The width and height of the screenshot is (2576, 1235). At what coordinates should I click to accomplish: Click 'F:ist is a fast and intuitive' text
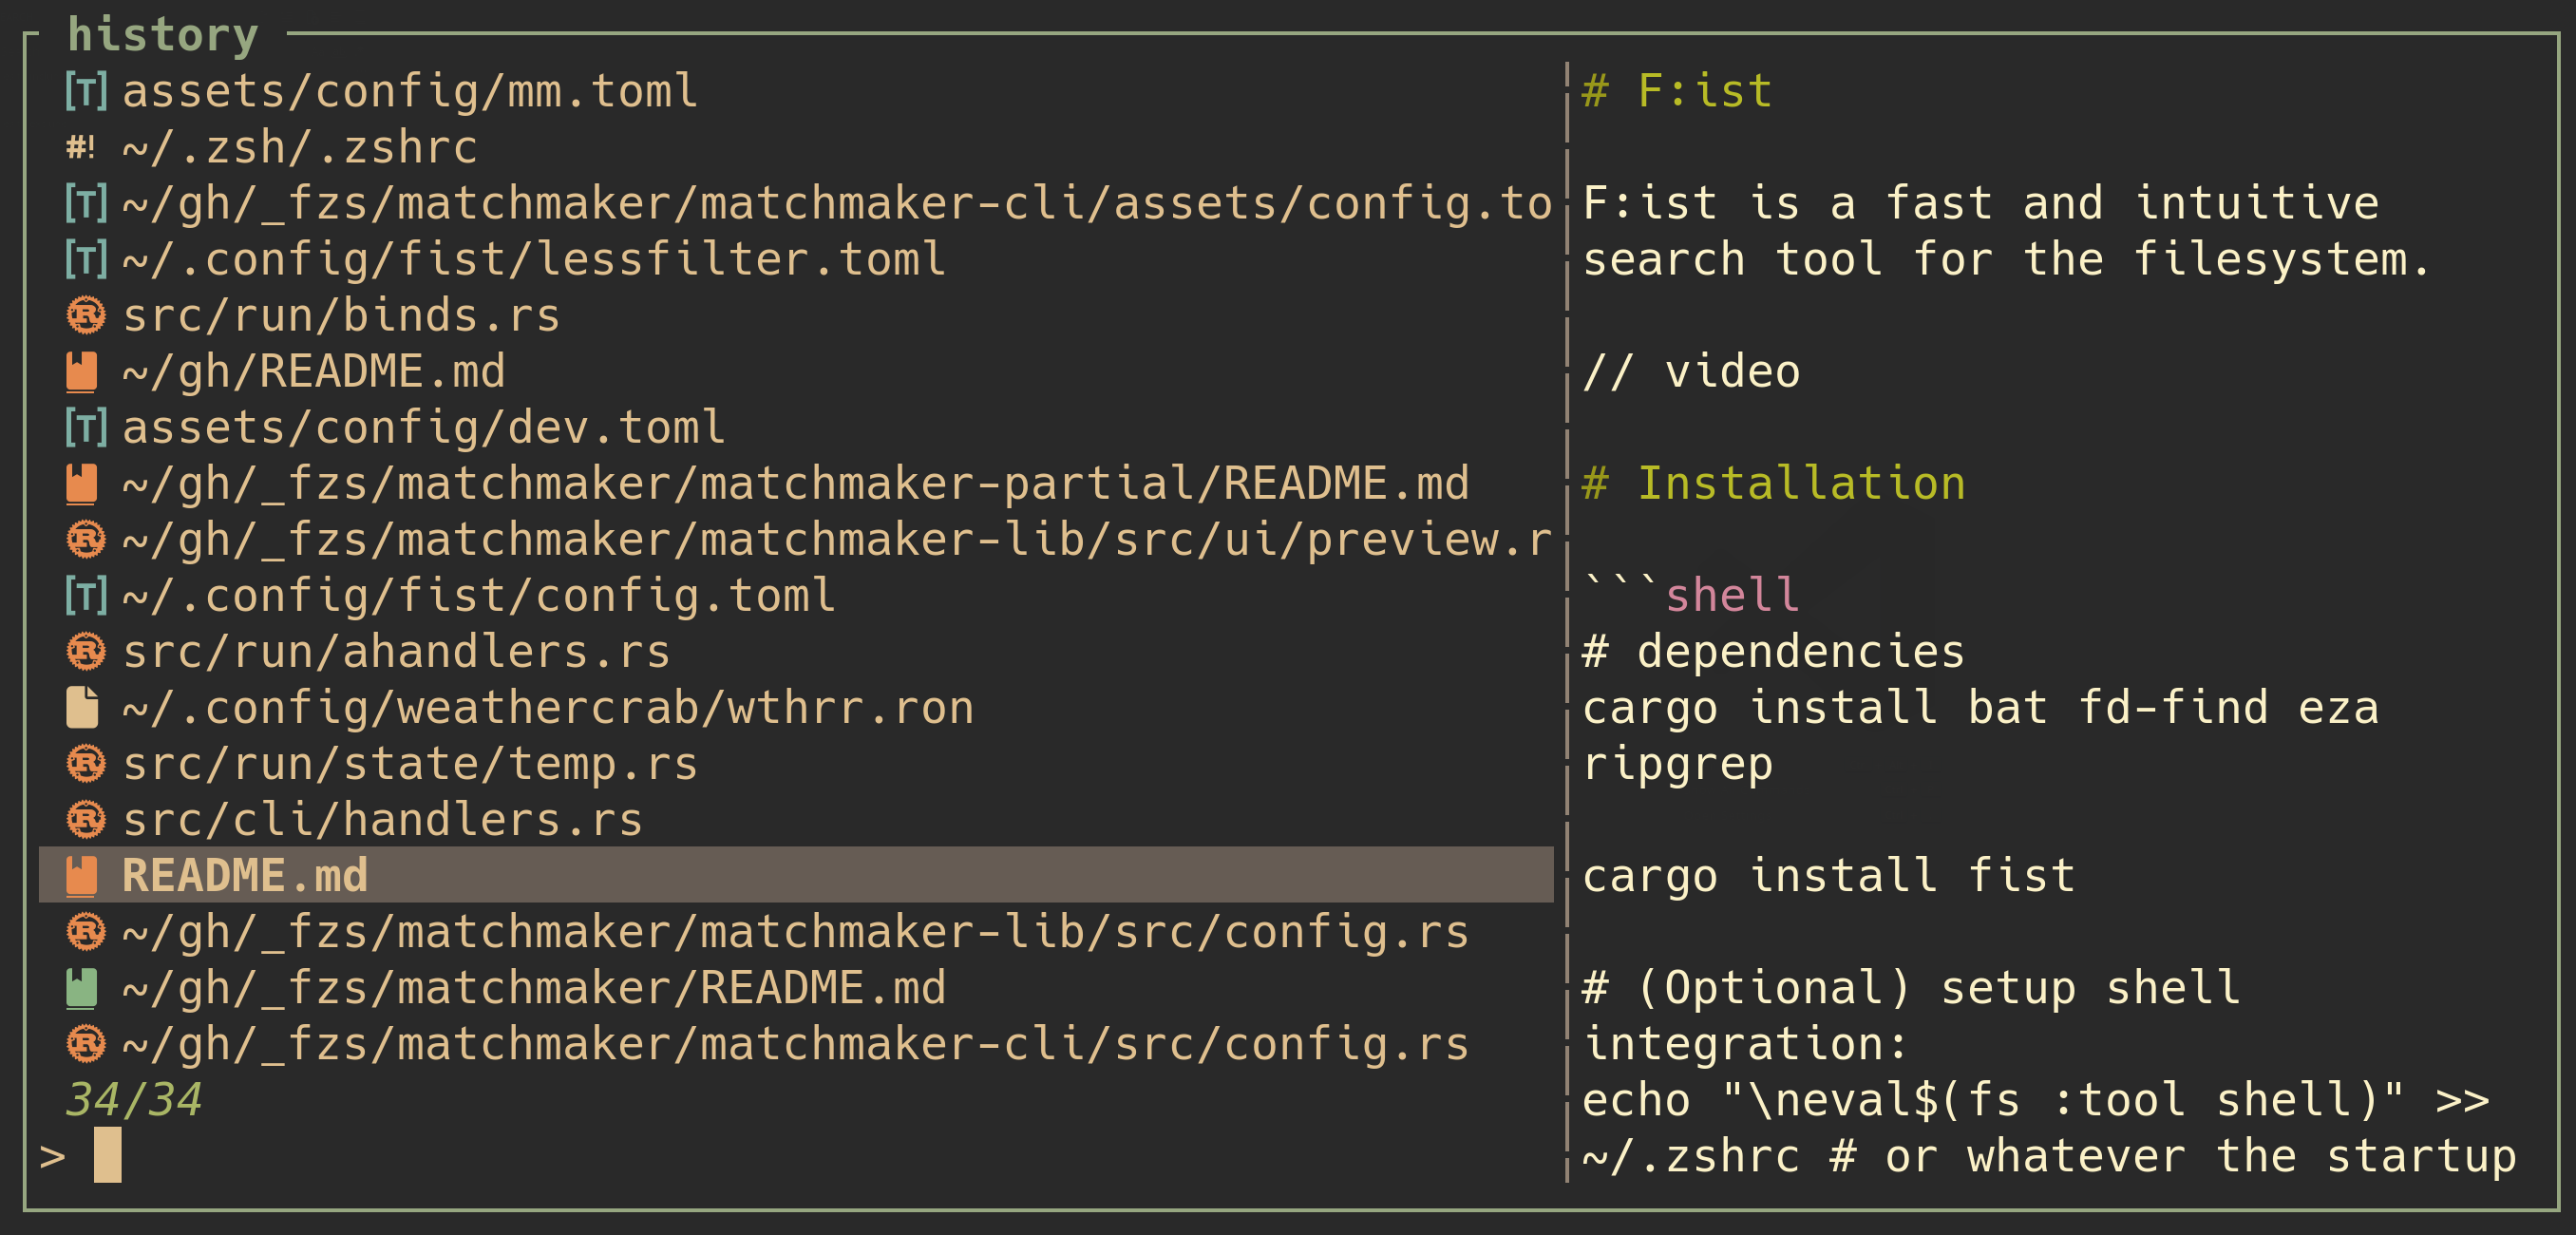(1981, 203)
